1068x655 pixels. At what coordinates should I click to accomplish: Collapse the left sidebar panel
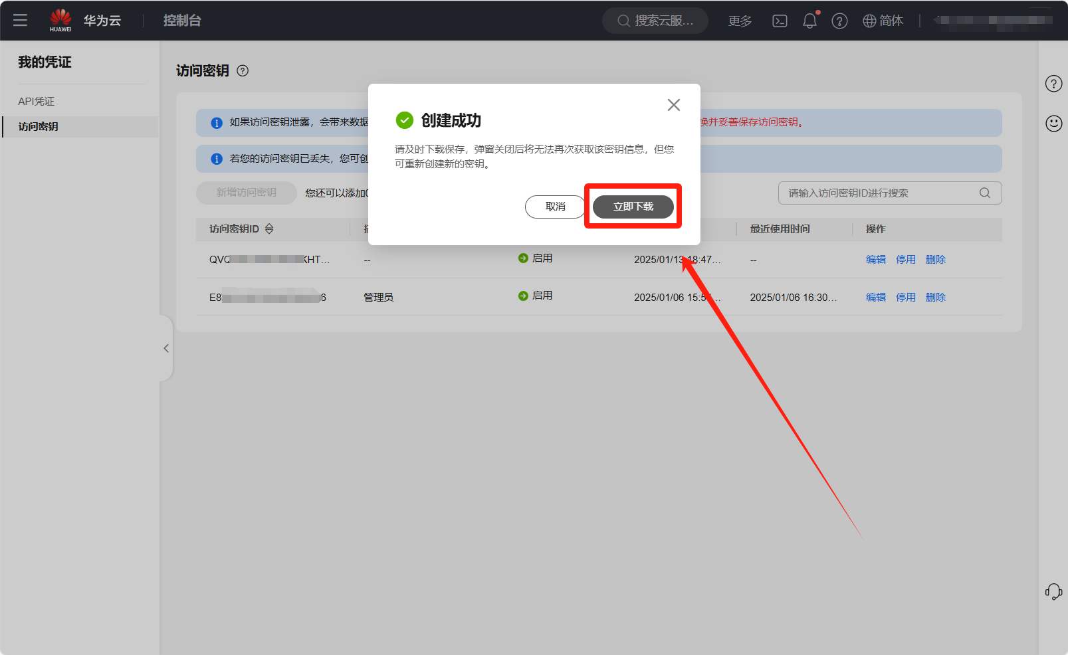click(166, 348)
